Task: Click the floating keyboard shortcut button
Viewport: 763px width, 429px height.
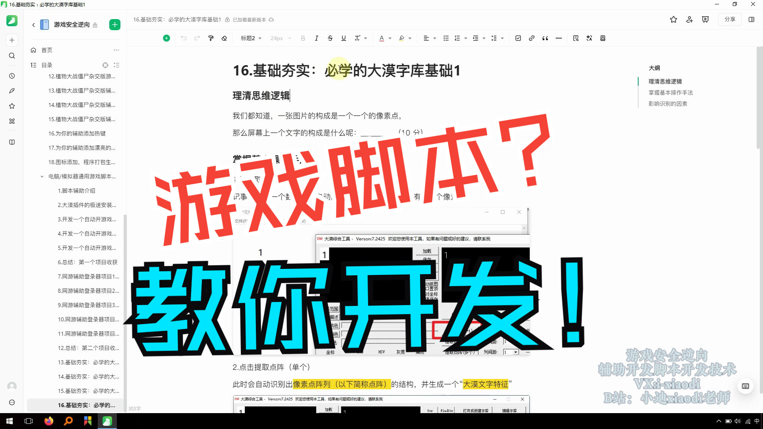Action: (746, 386)
